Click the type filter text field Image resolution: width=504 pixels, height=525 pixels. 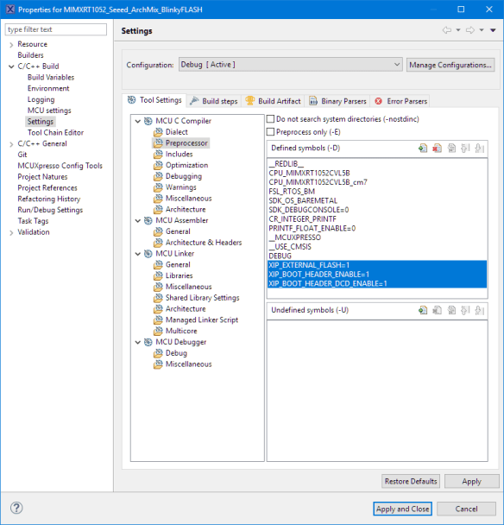(x=56, y=29)
